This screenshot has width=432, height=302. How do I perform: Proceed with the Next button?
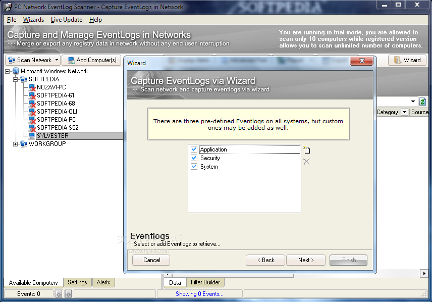click(306, 260)
